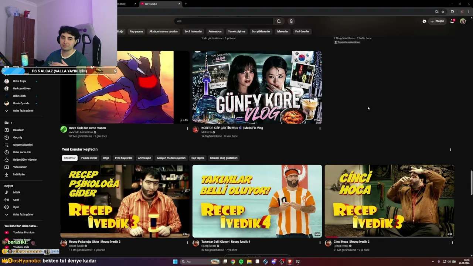The image size is (473, 266).
Task: Open Billie Eilish subscription channel
Action: (x=19, y=96)
